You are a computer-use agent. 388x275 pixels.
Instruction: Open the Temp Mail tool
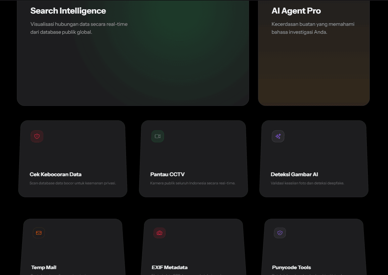(x=44, y=268)
